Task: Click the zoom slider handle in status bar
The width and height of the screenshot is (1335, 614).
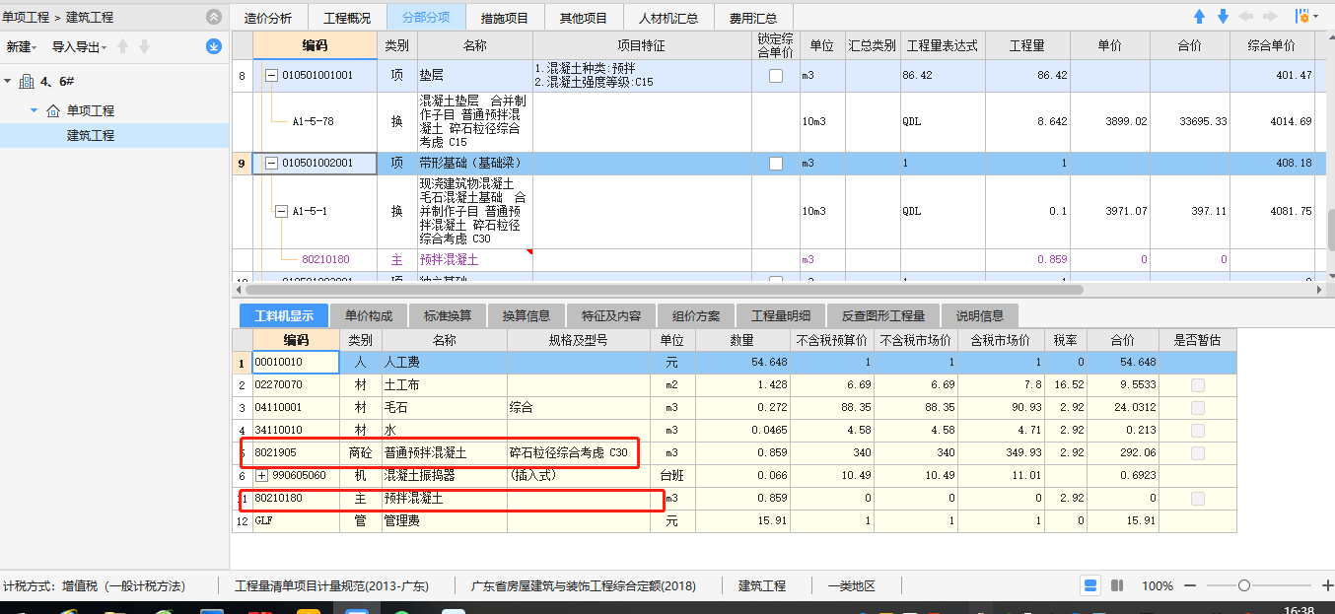Action: click(x=1244, y=585)
